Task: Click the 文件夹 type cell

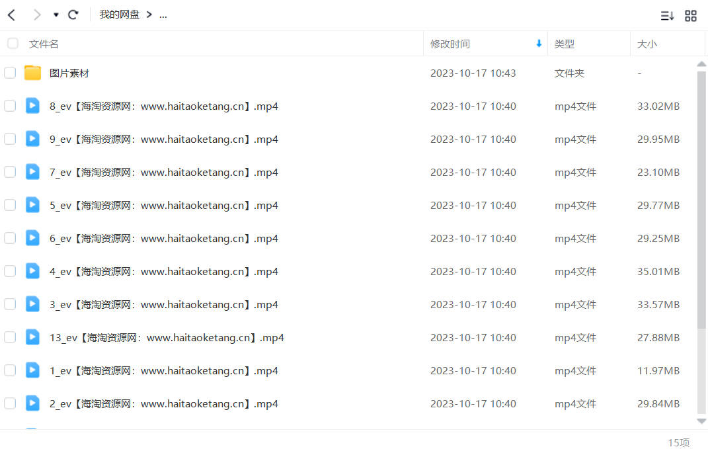Action: pyautogui.click(x=569, y=73)
